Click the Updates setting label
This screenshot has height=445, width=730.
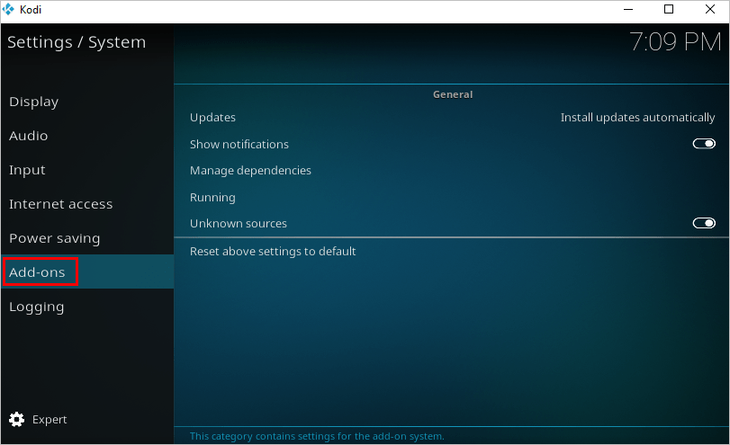(x=212, y=118)
